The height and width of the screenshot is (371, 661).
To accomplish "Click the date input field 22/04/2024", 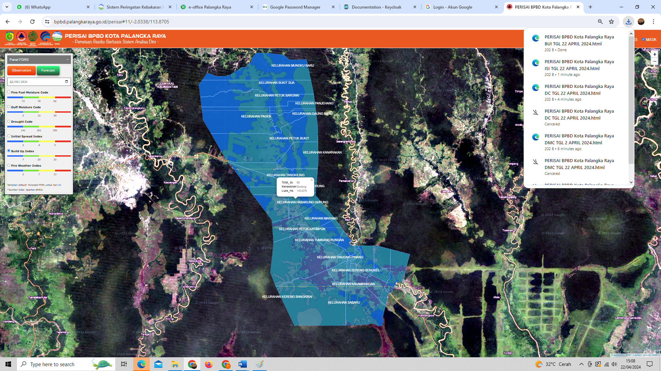I will 39,82.
